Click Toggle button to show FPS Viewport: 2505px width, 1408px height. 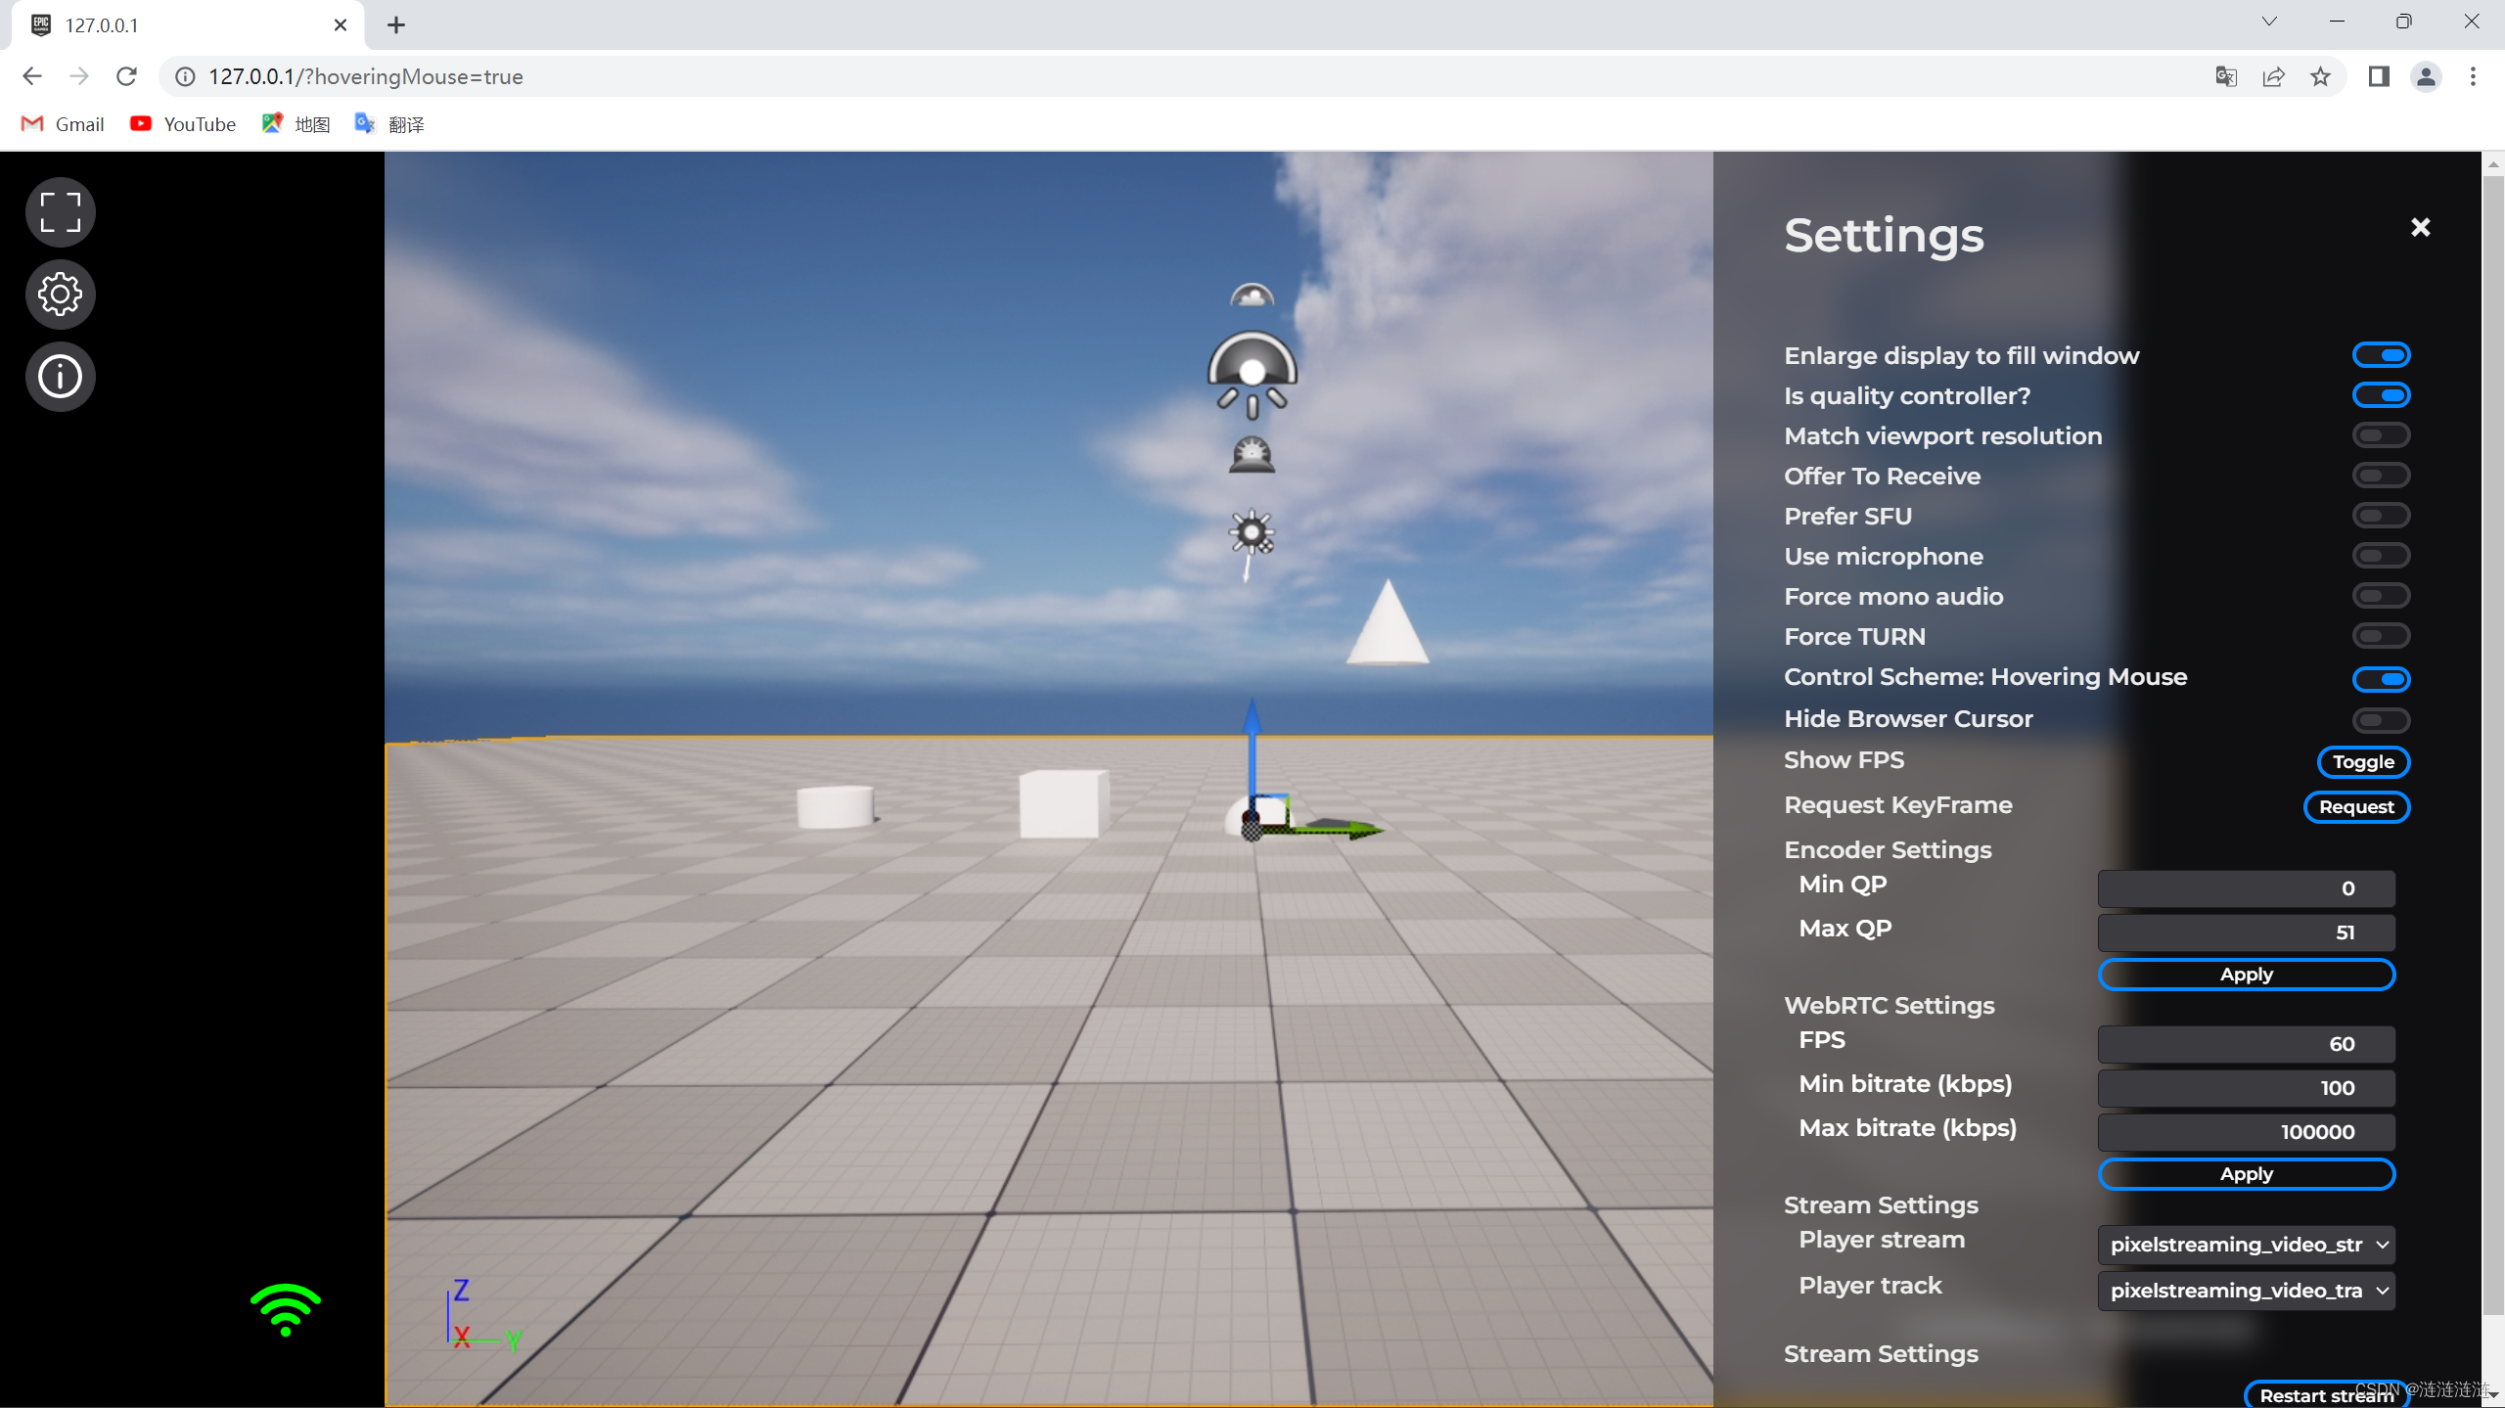[x=2362, y=761]
